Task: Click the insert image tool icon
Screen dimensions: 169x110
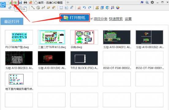Action: coord(66,8)
